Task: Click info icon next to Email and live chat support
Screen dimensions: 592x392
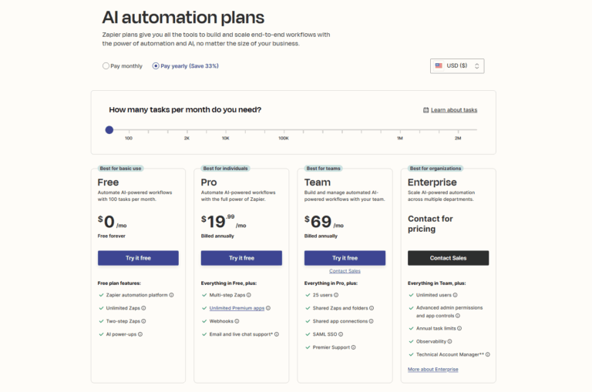Action: tap(277, 334)
